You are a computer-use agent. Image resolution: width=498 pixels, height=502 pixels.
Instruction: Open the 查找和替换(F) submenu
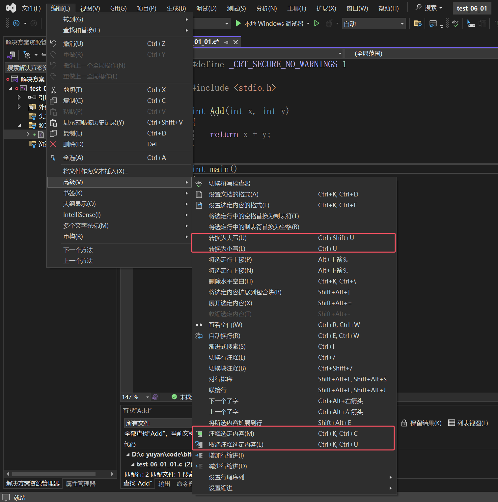(x=119, y=30)
